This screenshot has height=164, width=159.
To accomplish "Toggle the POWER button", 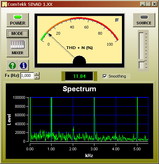I will [18, 20].
